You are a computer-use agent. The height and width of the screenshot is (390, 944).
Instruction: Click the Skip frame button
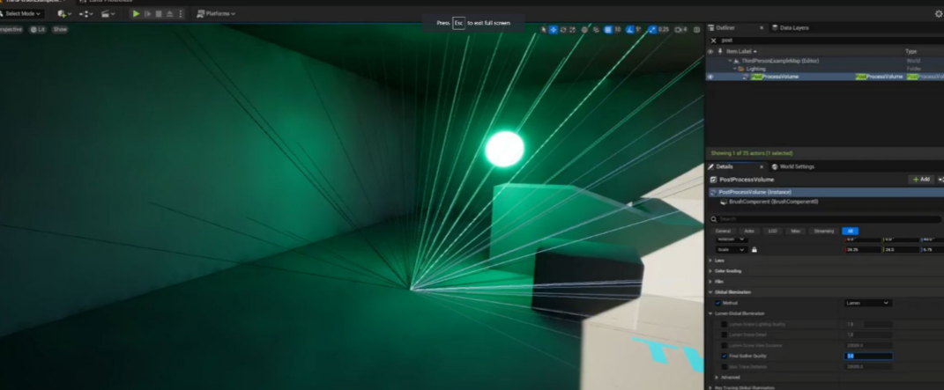[147, 13]
